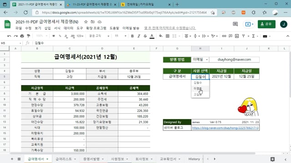Insert a comment from the toolbar
The width and height of the screenshot is (291, 163).
[x=231, y=36]
